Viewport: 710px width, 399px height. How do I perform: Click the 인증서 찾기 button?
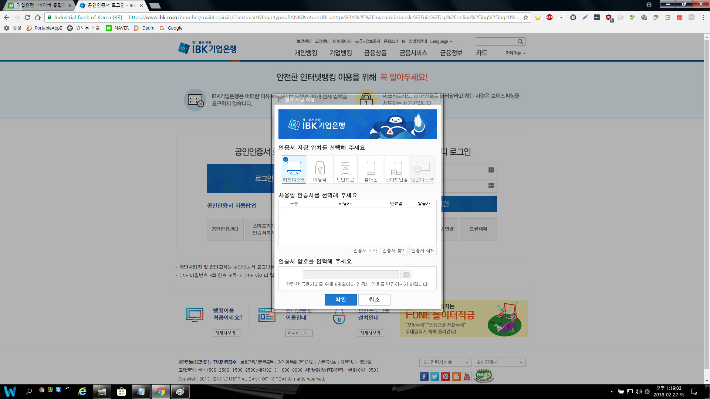point(394,251)
